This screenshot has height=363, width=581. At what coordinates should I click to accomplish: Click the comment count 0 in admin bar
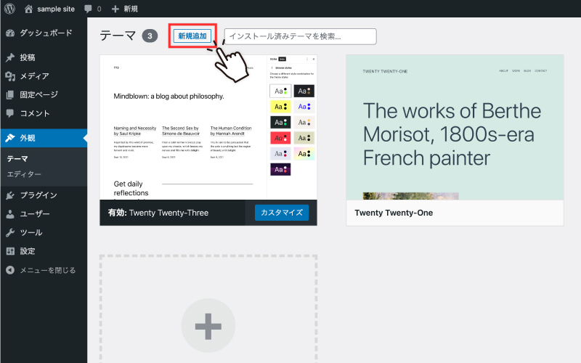click(99, 9)
